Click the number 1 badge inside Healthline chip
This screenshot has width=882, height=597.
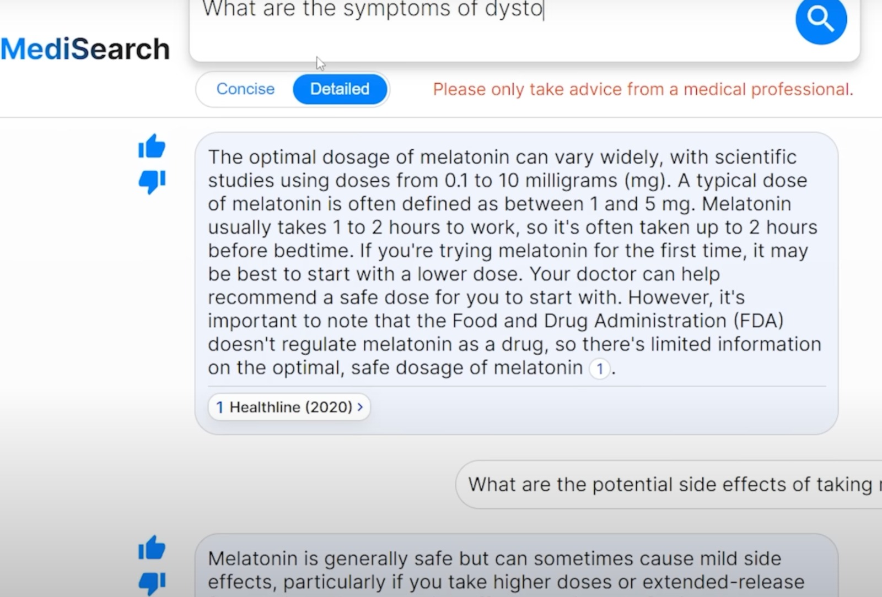pos(219,407)
